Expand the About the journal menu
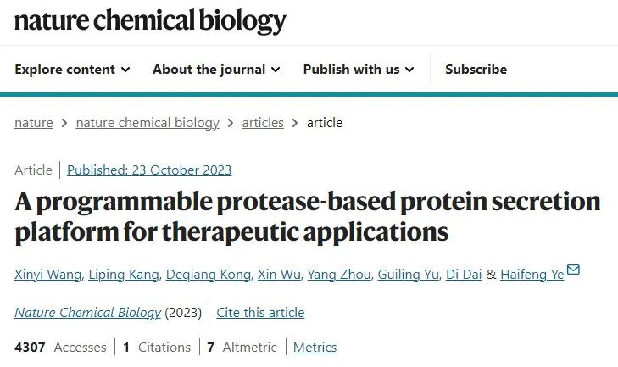The height and width of the screenshot is (367, 618). [216, 70]
